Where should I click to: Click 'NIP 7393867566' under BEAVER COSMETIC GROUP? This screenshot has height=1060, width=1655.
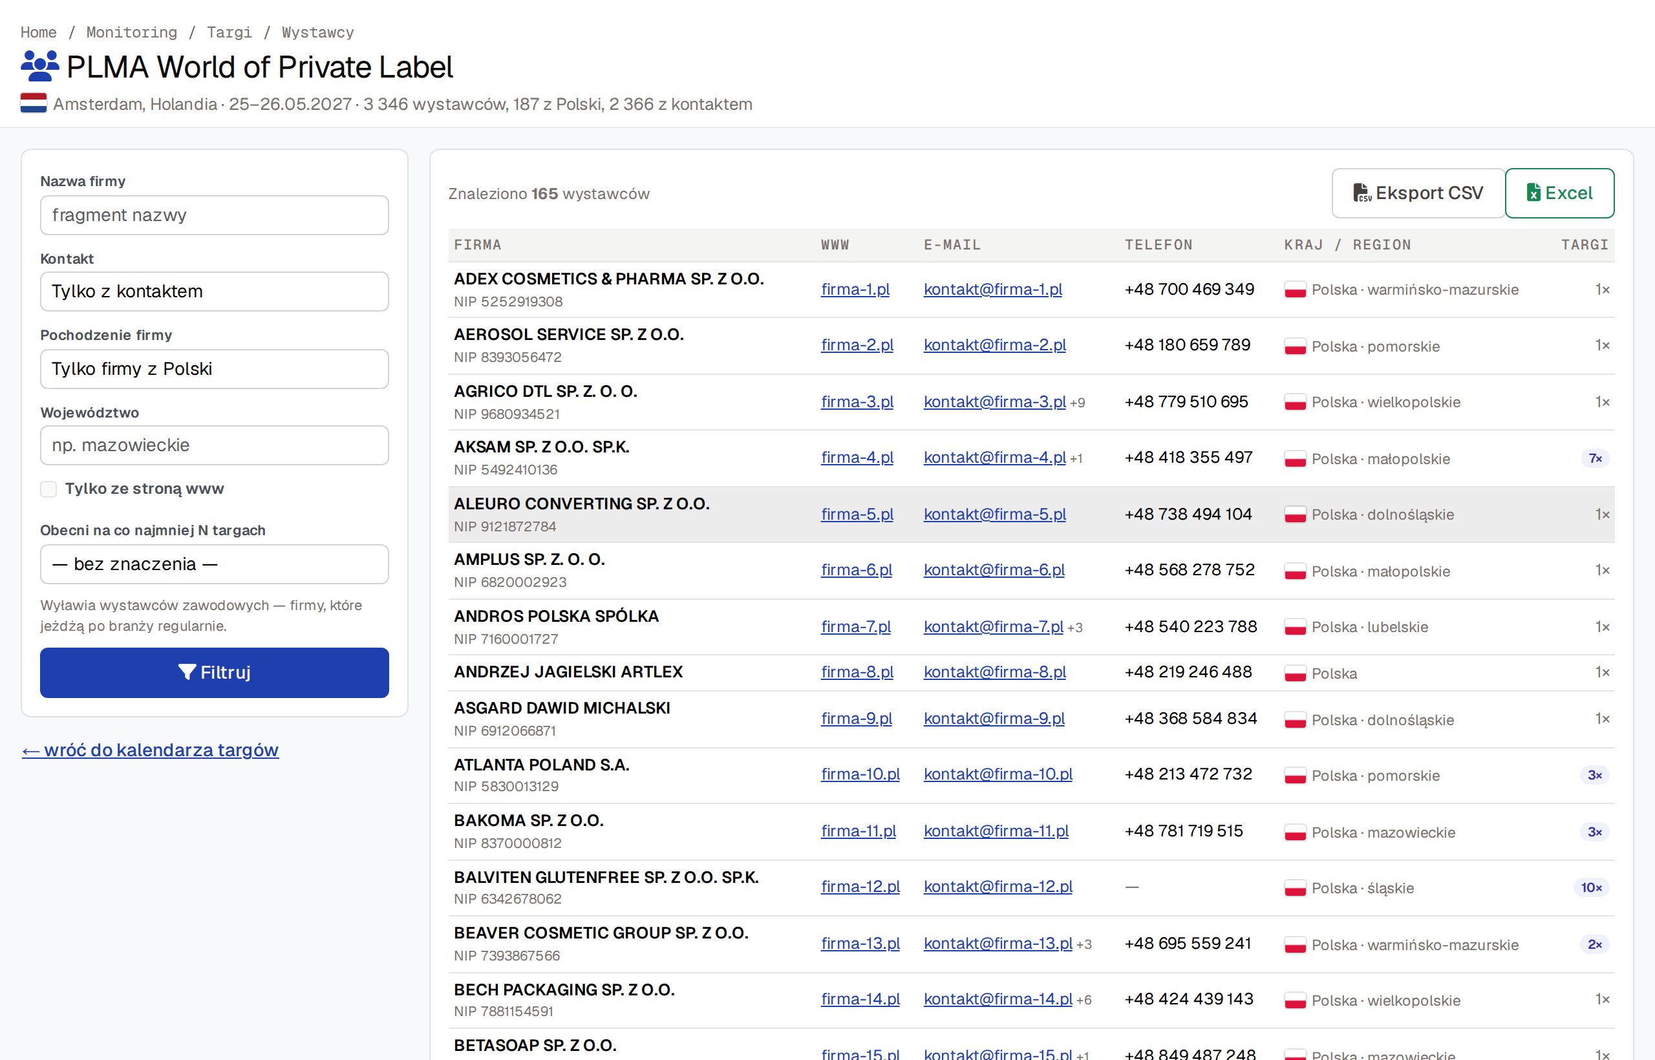pos(507,956)
